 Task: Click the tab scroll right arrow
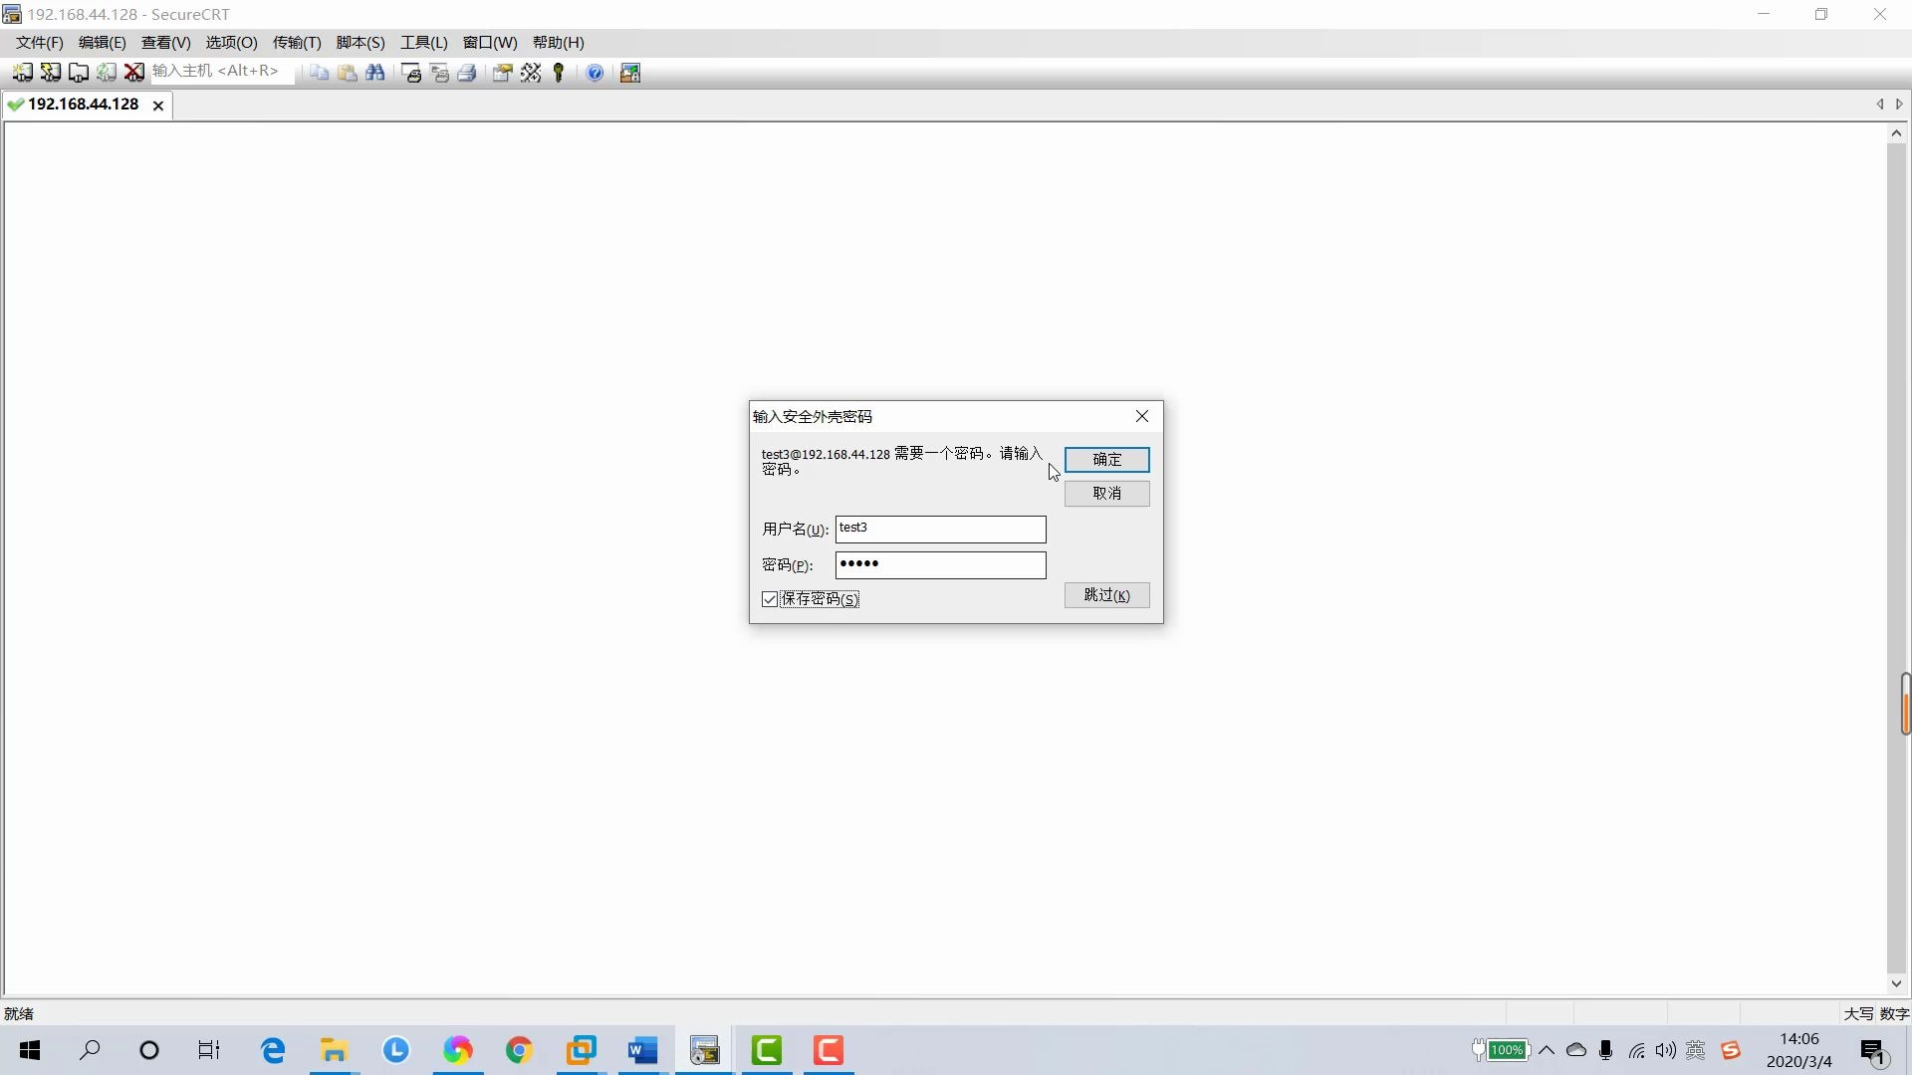pos(1899,105)
